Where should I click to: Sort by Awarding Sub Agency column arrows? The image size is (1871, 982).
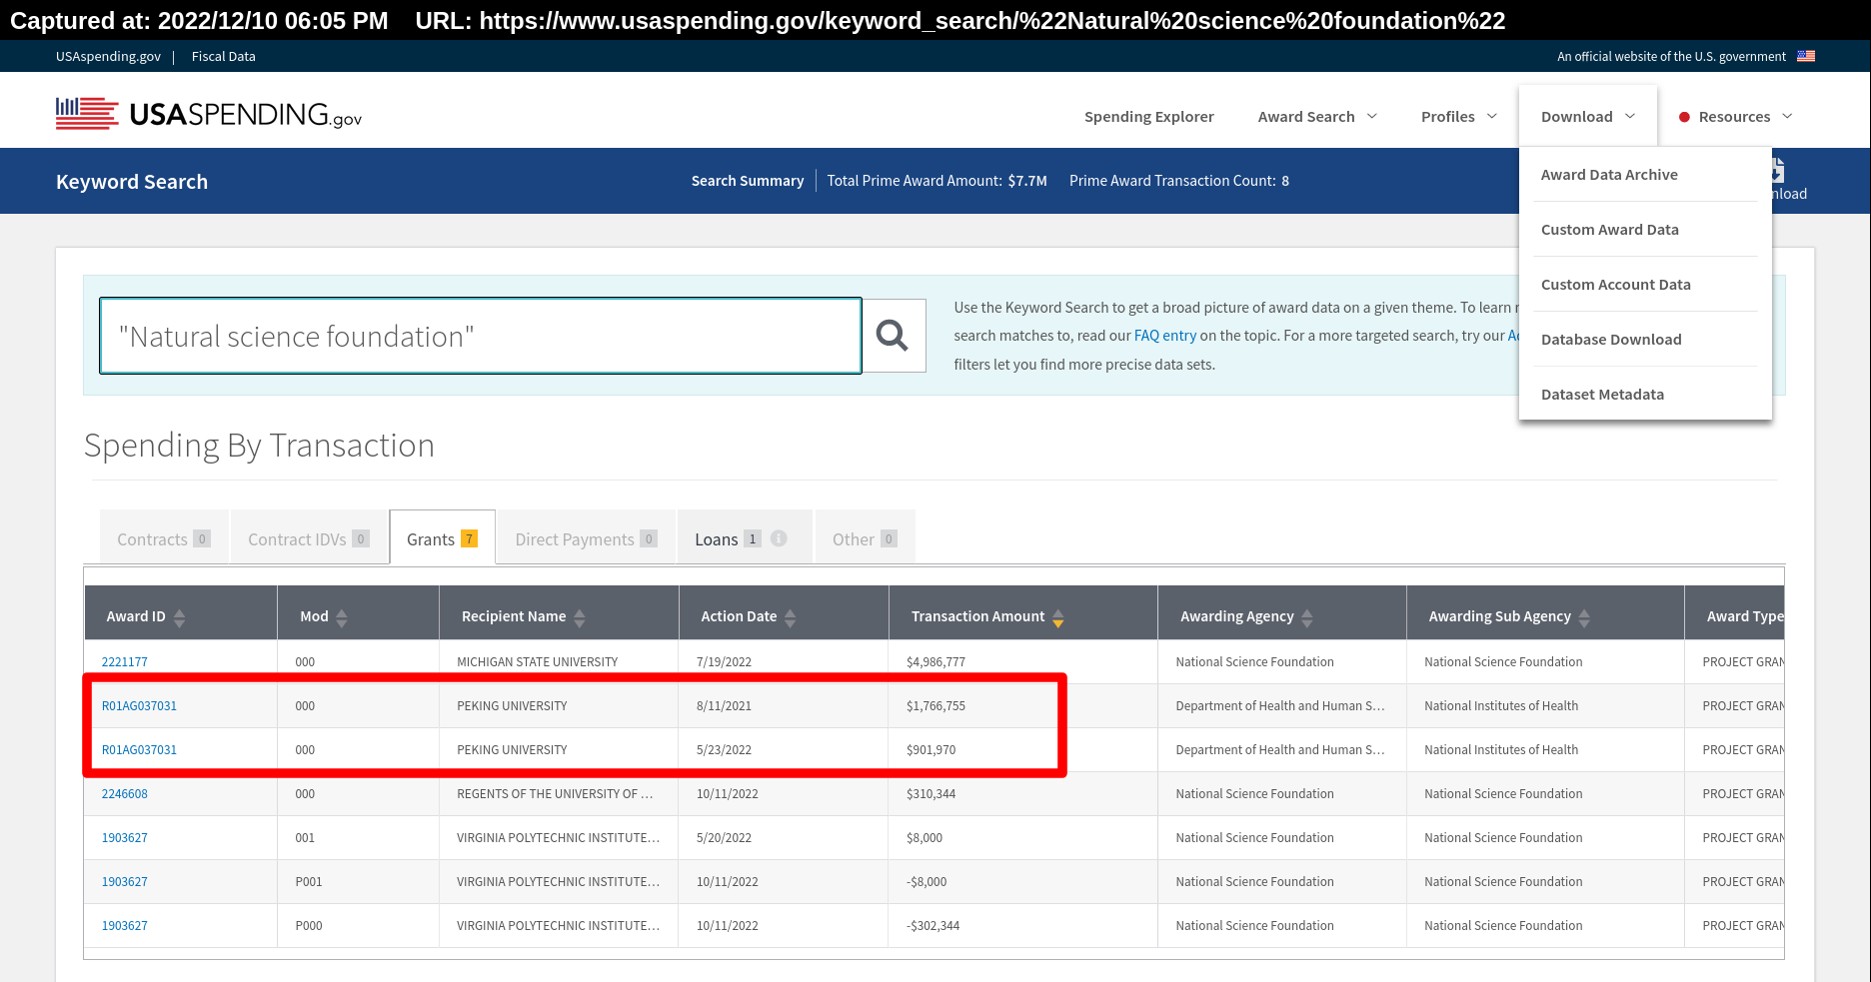pos(1584,617)
